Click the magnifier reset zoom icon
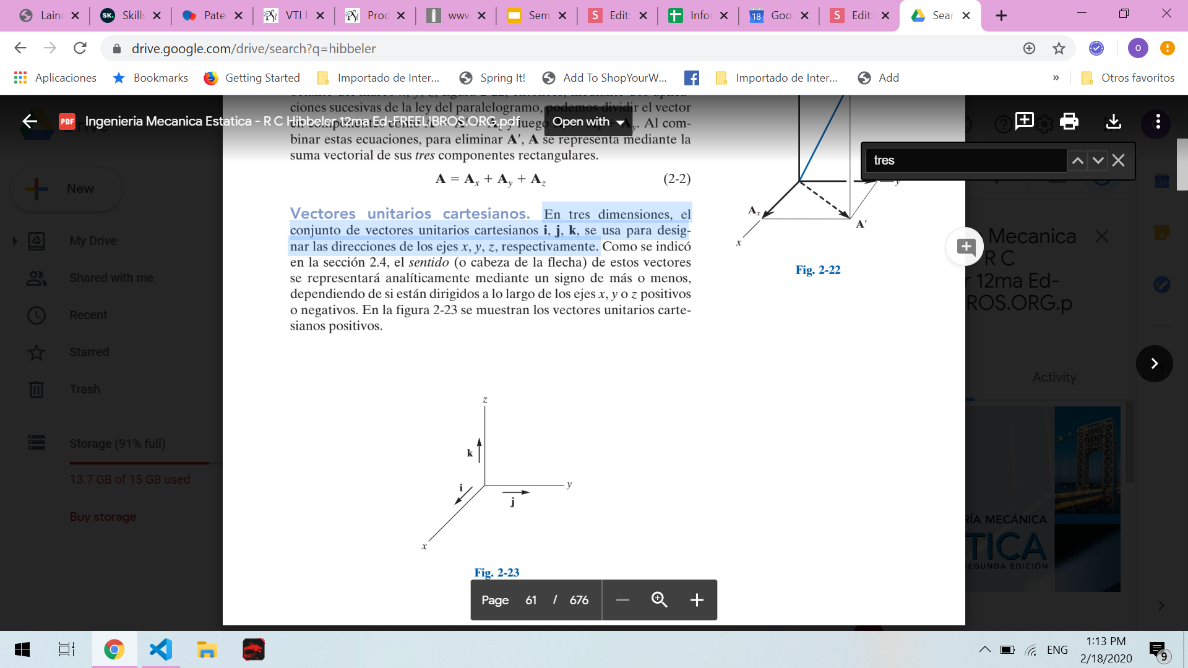 click(x=659, y=600)
